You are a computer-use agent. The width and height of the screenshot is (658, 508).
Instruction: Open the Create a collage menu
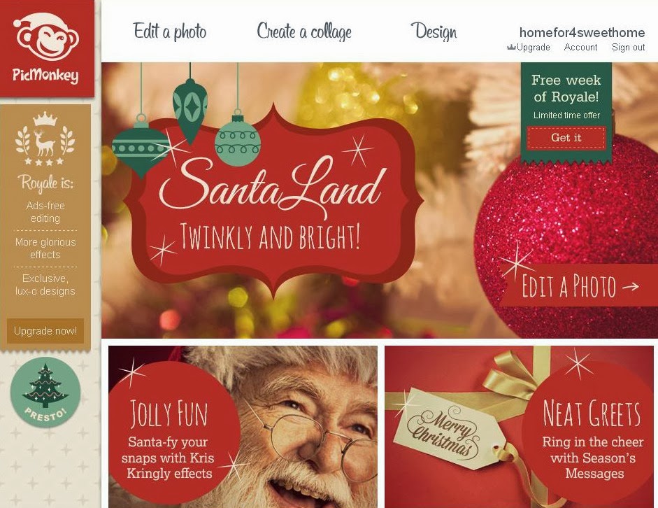click(304, 31)
